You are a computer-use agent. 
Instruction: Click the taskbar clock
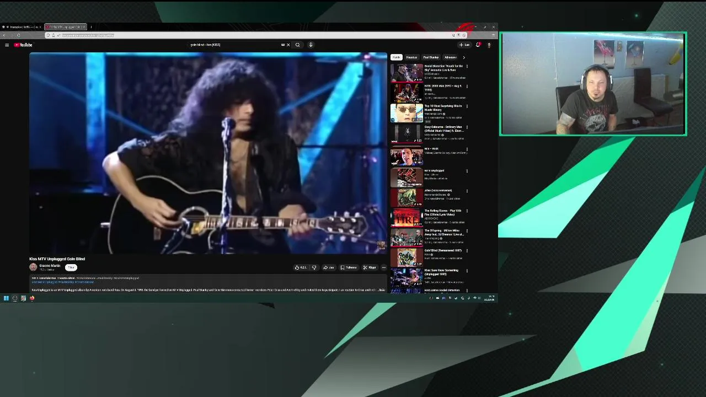coord(489,298)
